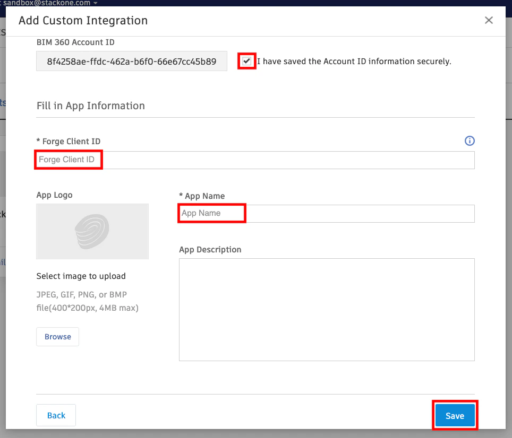This screenshot has height=438, width=512.
Task: Click the Select image to upload text
Action: click(81, 276)
